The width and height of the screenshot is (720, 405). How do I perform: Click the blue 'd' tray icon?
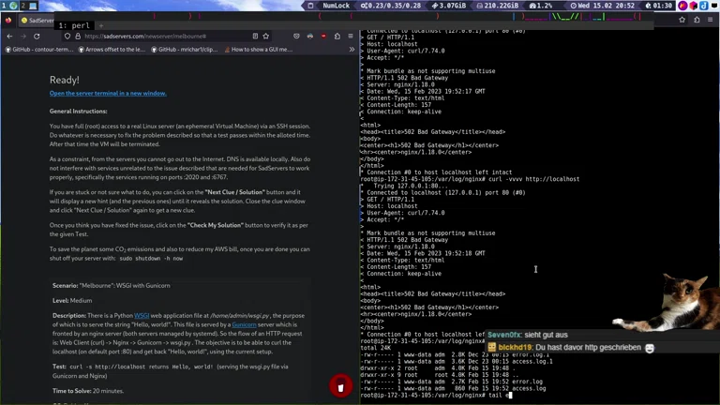click(x=703, y=6)
